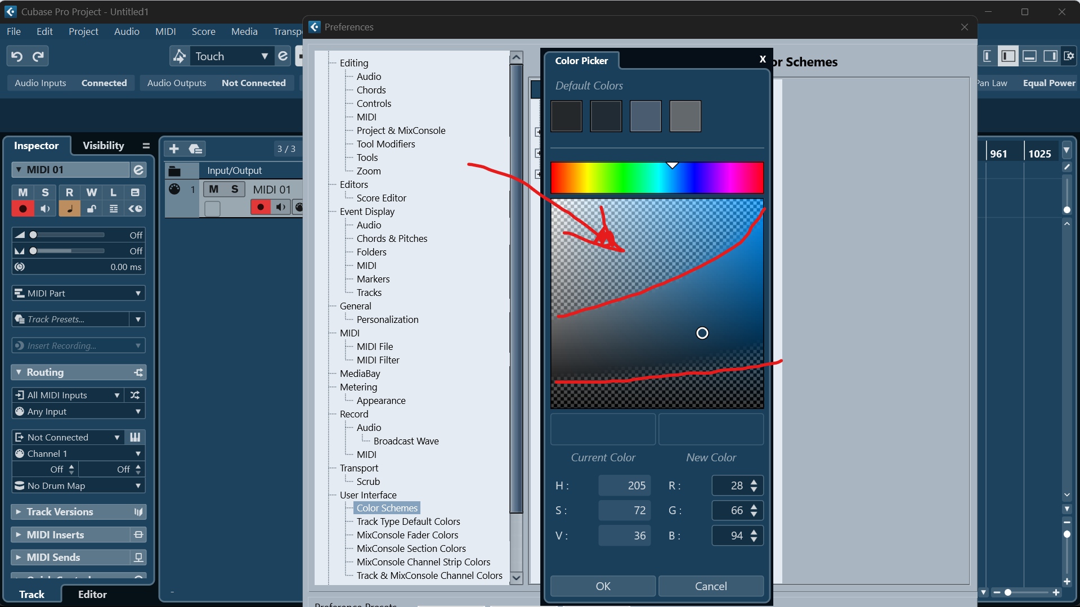
Task: Click the Redo arrow icon
Action: (38, 56)
